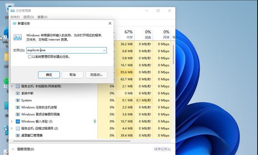Click the 取消 button

click(73, 75)
